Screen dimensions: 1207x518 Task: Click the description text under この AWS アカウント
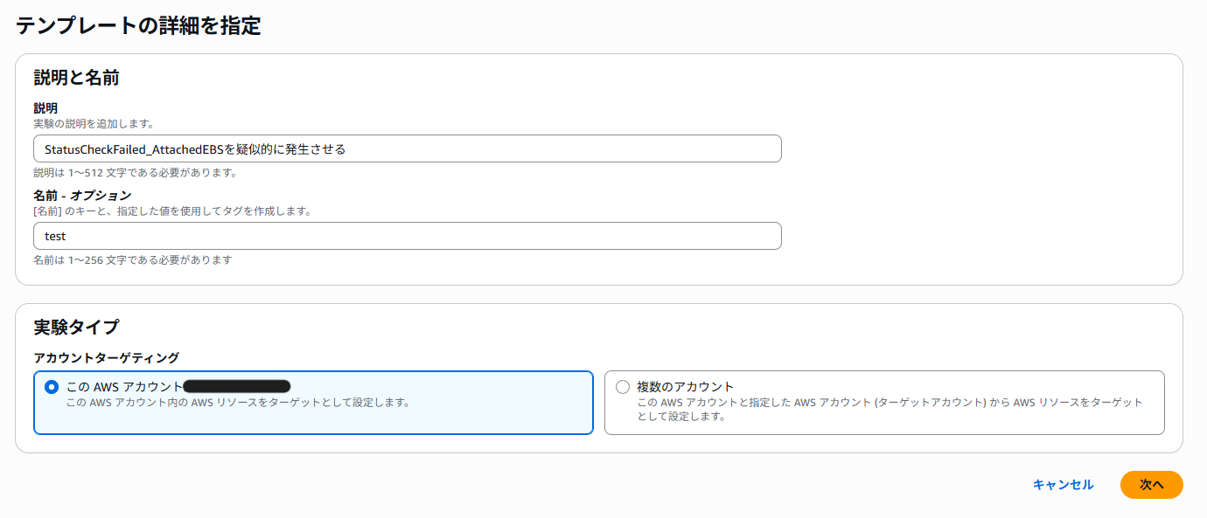(239, 403)
